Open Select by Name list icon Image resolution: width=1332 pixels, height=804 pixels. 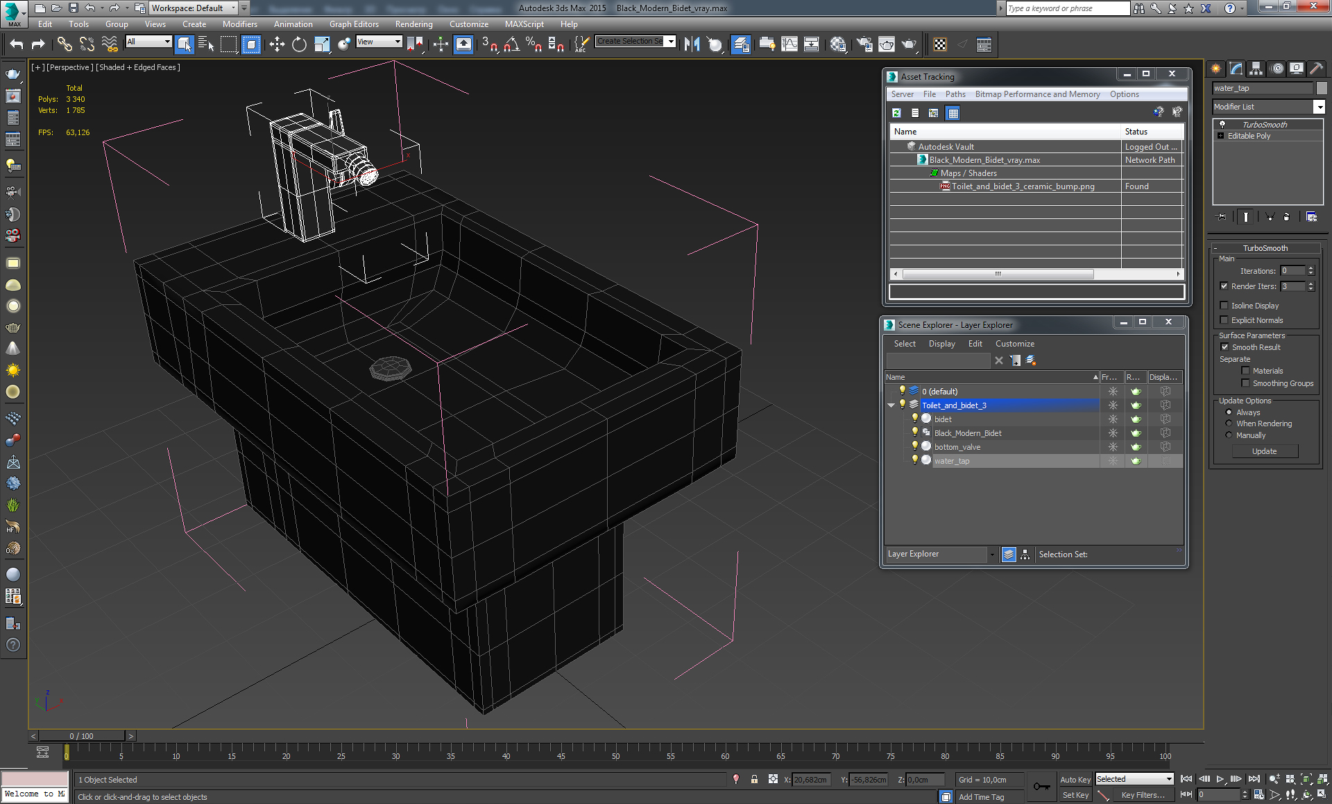(206, 44)
